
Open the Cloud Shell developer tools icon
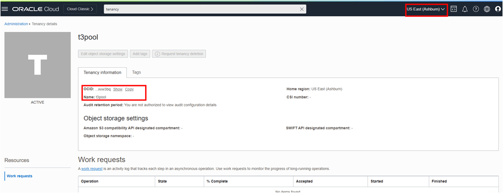pyautogui.click(x=454, y=9)
